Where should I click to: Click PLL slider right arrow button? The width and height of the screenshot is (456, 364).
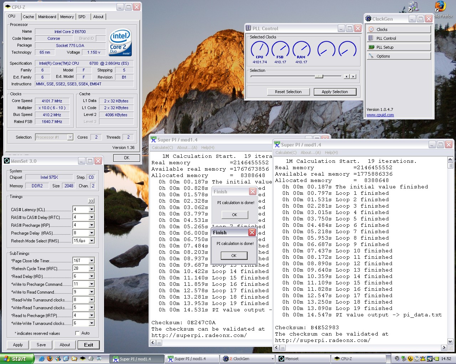point(353,76)
